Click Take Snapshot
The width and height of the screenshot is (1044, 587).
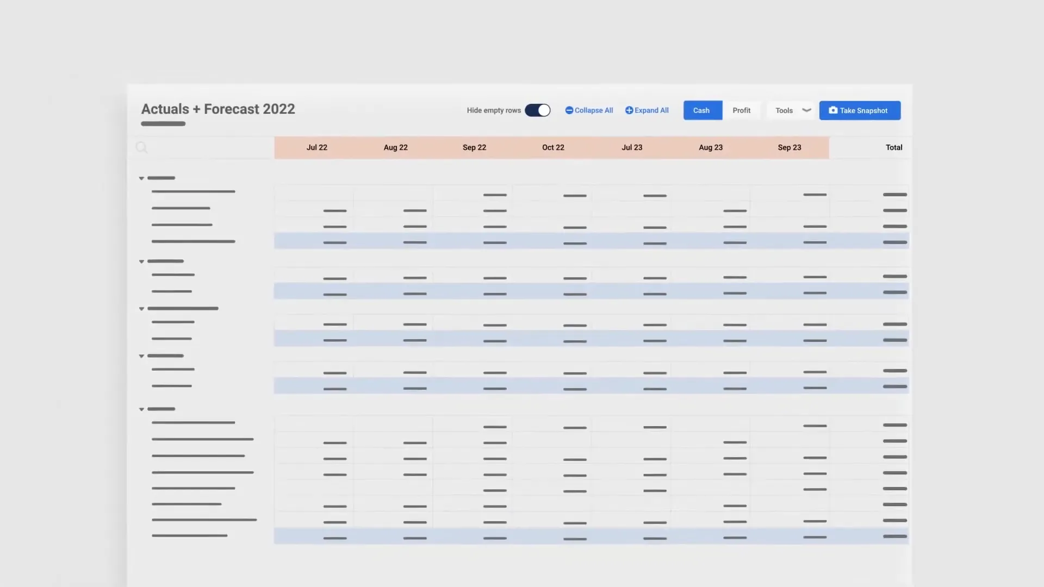point(860,110)
